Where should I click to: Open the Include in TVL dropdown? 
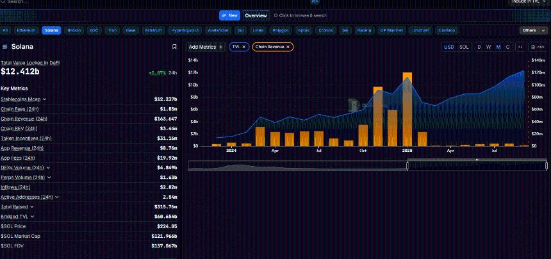[x=530, y=2]
